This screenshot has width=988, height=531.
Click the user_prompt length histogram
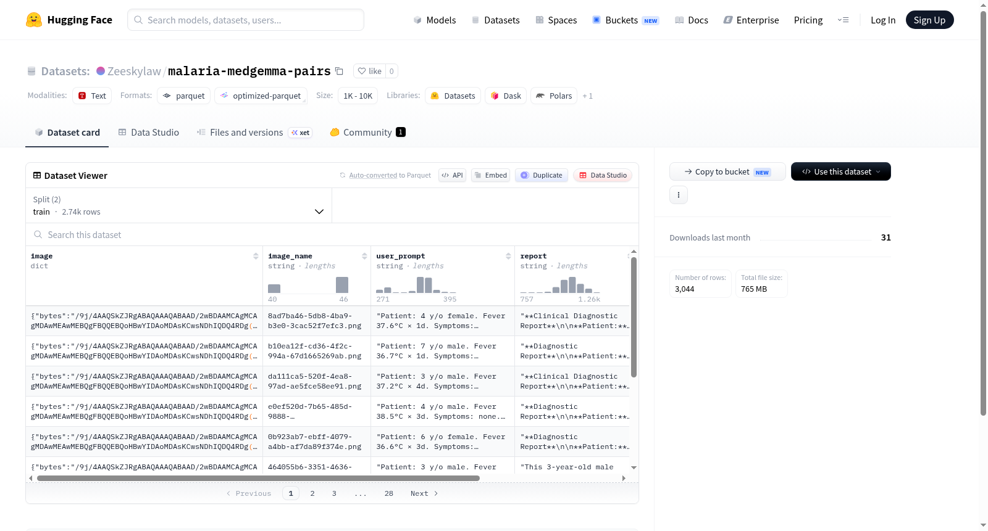[x=416, y=285]
